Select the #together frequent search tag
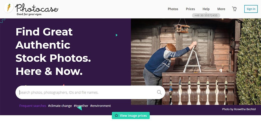 pos(81,106)
